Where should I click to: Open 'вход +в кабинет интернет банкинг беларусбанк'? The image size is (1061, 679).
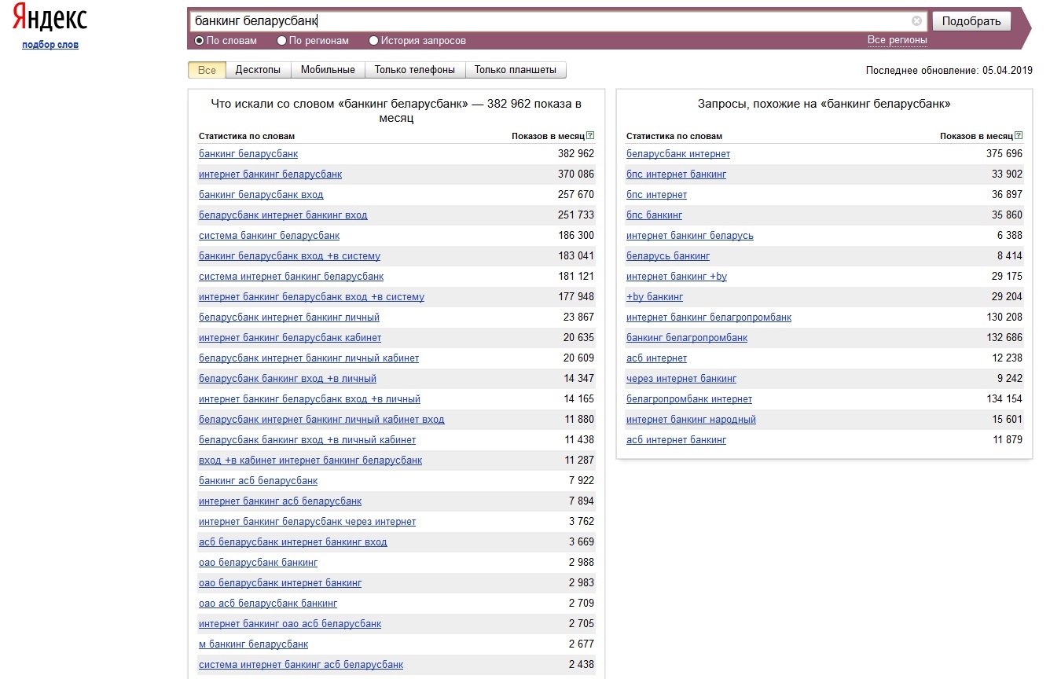(x=310, y=461)
